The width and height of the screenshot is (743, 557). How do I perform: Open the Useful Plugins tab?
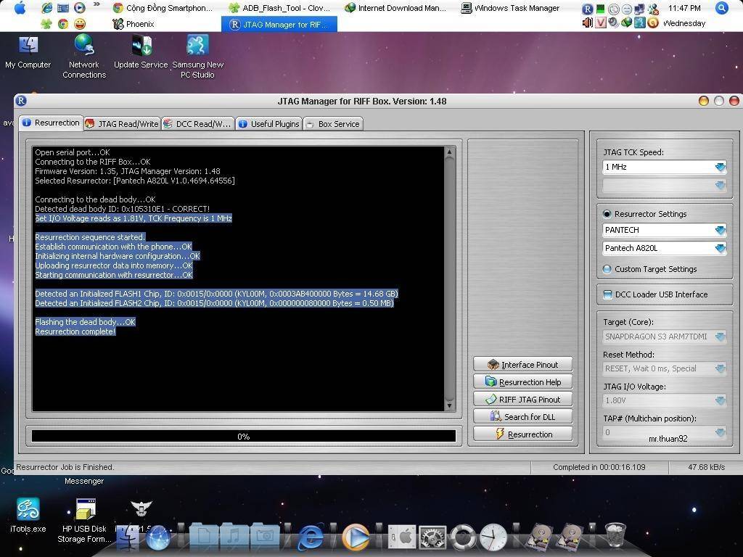[x=269, y=124]
